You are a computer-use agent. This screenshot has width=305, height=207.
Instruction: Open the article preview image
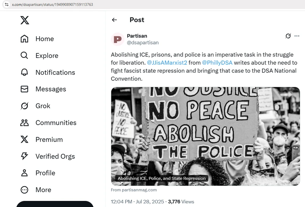205,136
